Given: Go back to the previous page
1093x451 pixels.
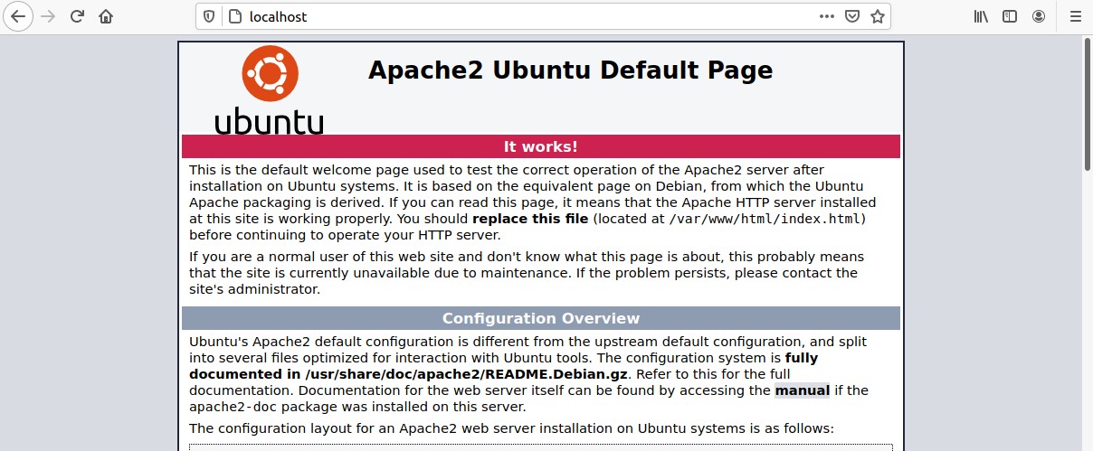Looking at the screenshot, I should click(x=18, y=16).
